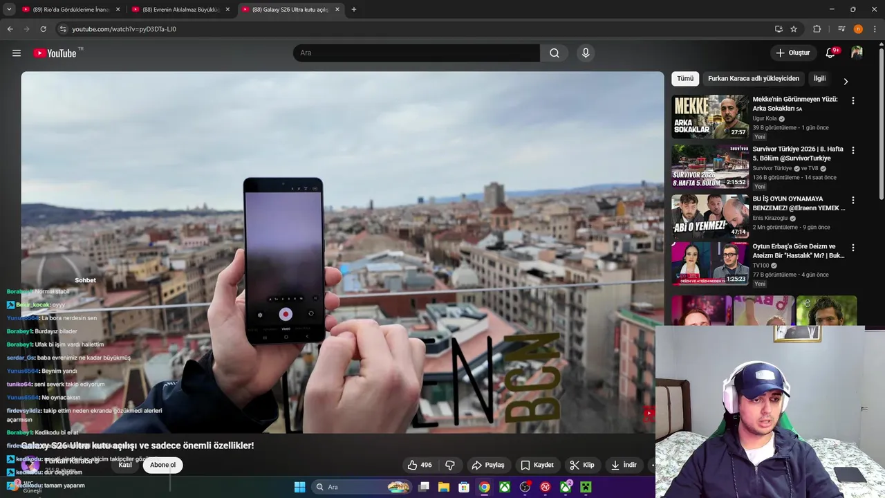Switch to Rio'da Gördüklerime tab
The image size is (885, 498).
click(x=71, y=10)
